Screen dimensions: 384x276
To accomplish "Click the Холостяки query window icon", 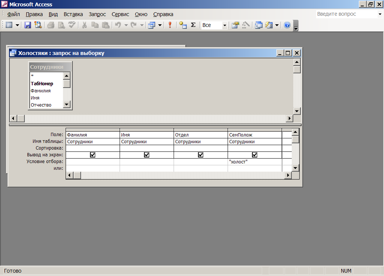I will pos(13,53).
